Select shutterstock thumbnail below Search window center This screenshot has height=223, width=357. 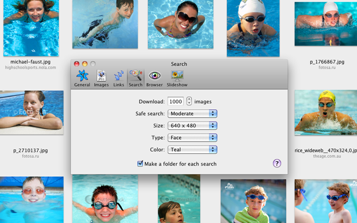[179, 199]
